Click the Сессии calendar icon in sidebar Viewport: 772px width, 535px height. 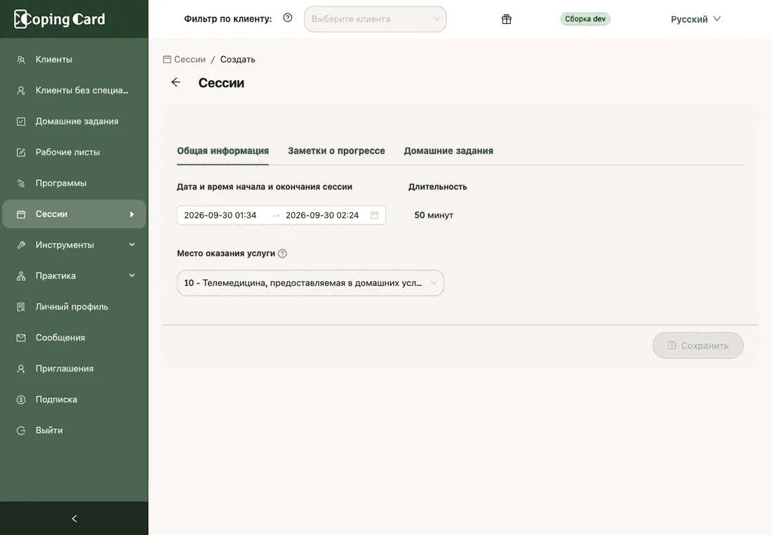tap(20, 214)
